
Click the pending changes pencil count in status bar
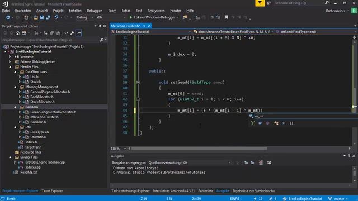tap(273, 199)
